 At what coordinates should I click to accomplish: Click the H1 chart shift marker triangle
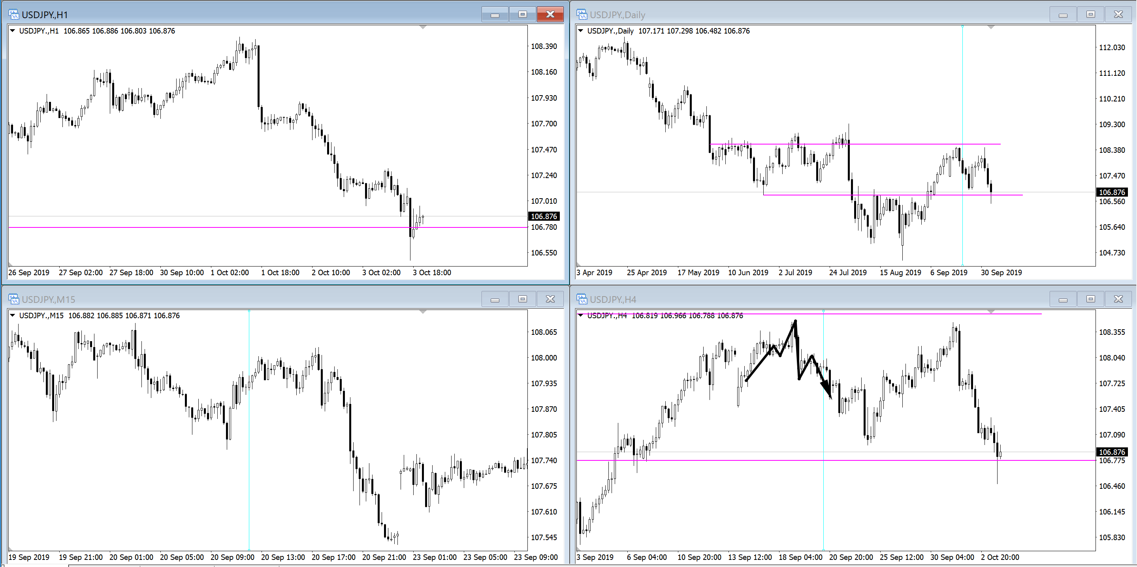tap(423, 28)
